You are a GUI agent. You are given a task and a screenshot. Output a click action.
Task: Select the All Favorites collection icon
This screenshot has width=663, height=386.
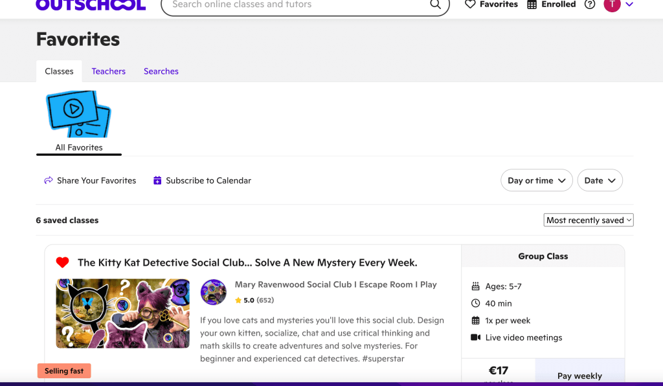tap(78, 114)
